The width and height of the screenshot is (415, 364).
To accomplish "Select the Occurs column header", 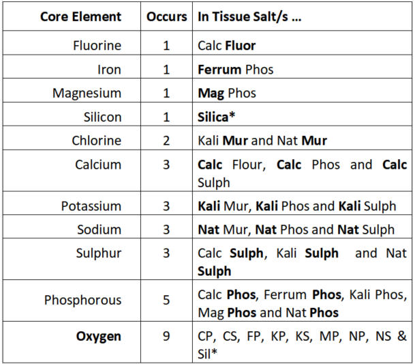I will (x=167, y=16).
